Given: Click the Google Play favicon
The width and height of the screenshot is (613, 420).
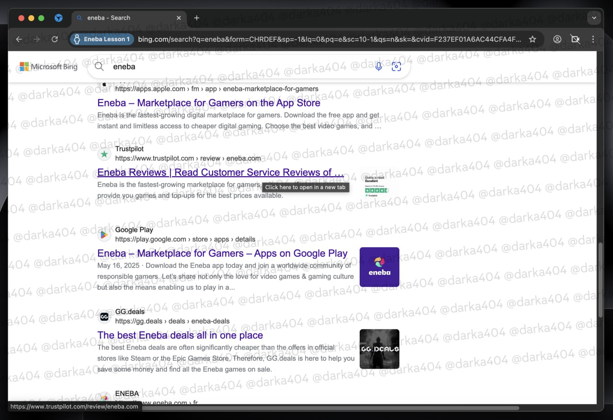Looking at the screenshot, I should 104,235.
